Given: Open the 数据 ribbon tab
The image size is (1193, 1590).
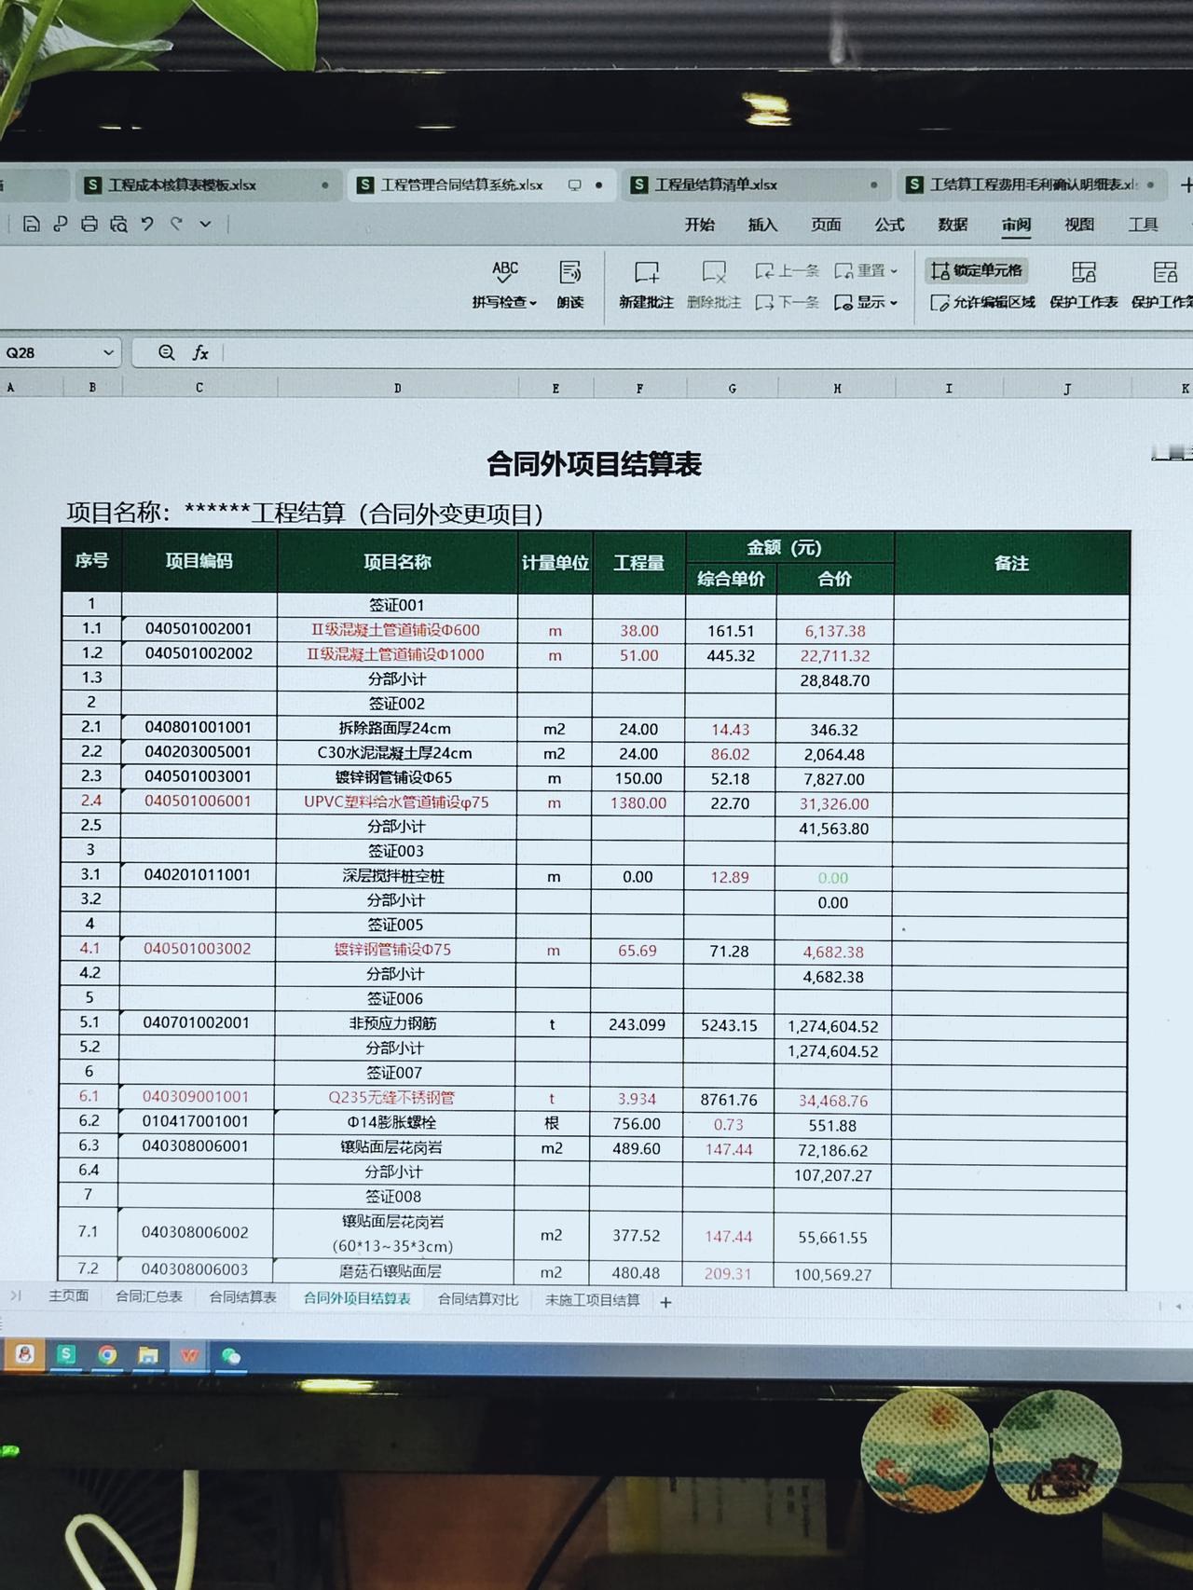Looking at the screenshot, I should pos(953,225).
